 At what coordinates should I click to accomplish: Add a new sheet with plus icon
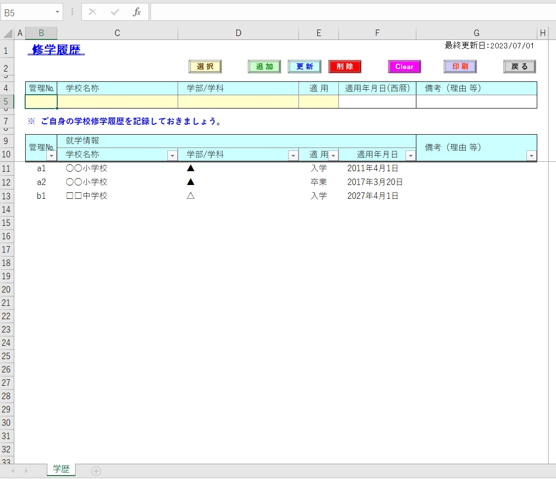point(96,471)
